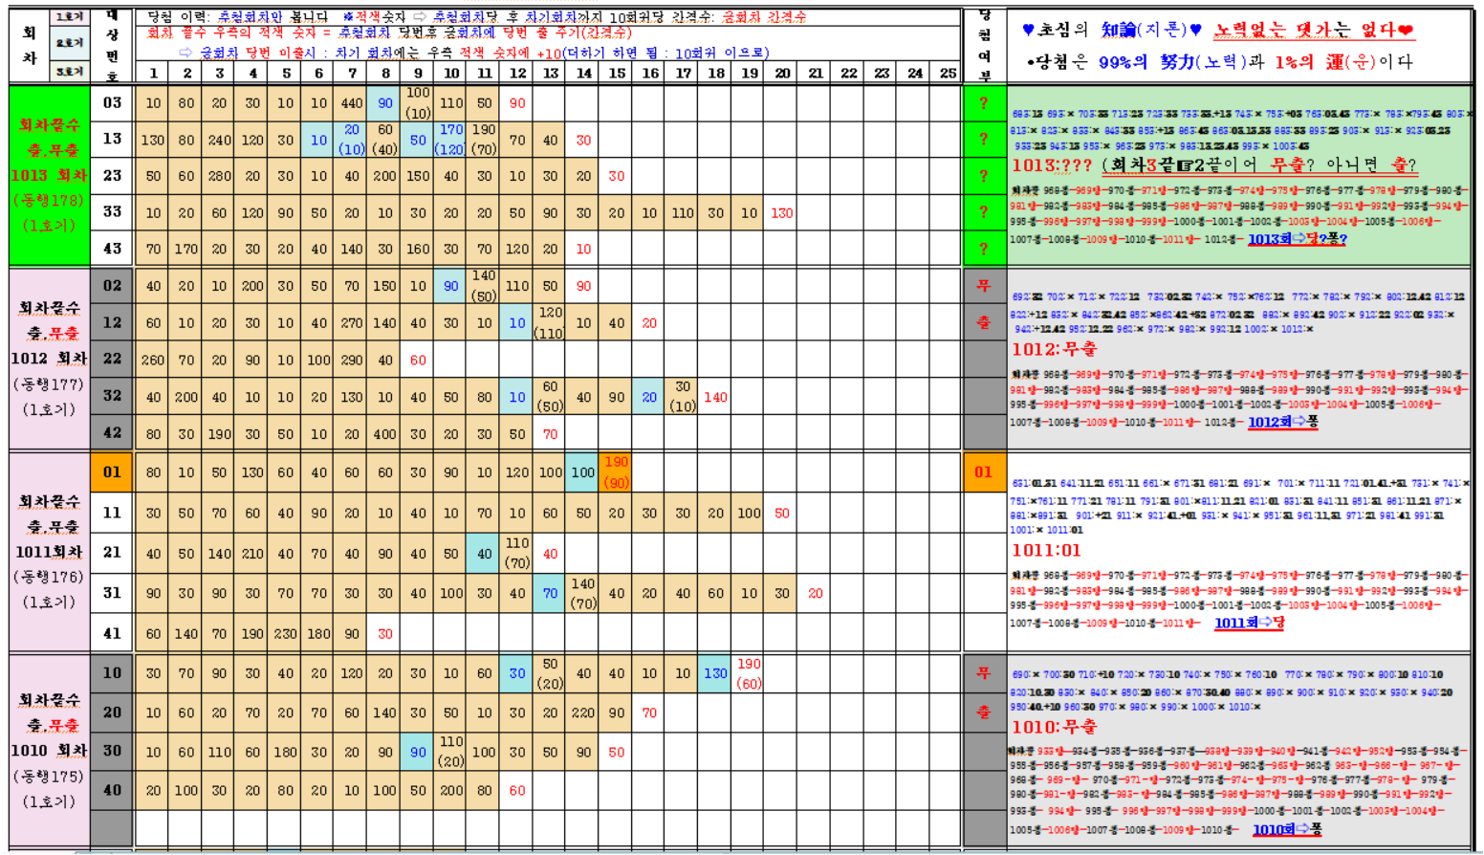Select the "260" cell in row 22
1484x855 pixels.
(x=153, y=361)
